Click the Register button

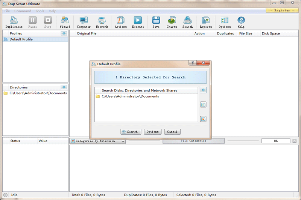282,11
